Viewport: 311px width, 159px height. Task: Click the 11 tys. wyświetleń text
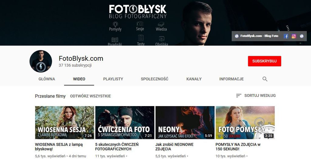tap(110, 156)
